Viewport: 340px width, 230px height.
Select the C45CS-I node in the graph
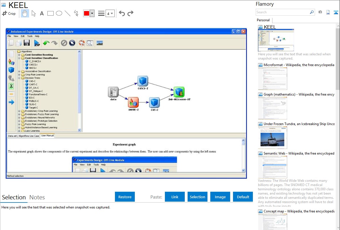[x=143, y=81]
